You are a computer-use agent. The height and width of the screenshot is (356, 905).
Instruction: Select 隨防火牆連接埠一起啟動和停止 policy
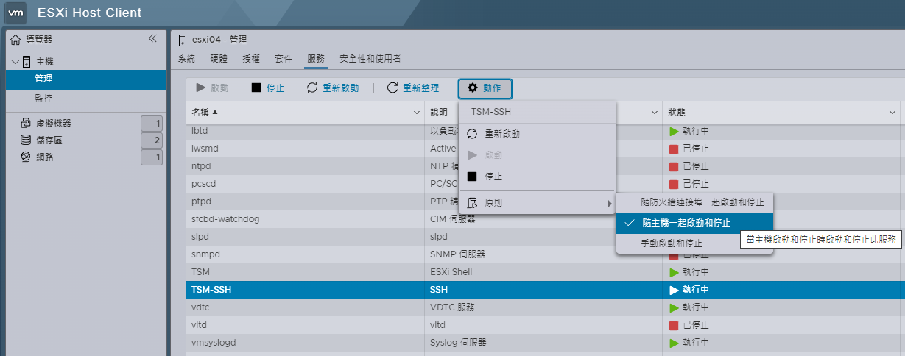[x=694, y=202]
